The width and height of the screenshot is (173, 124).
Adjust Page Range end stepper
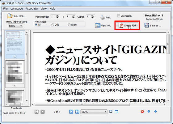point(73,17)
